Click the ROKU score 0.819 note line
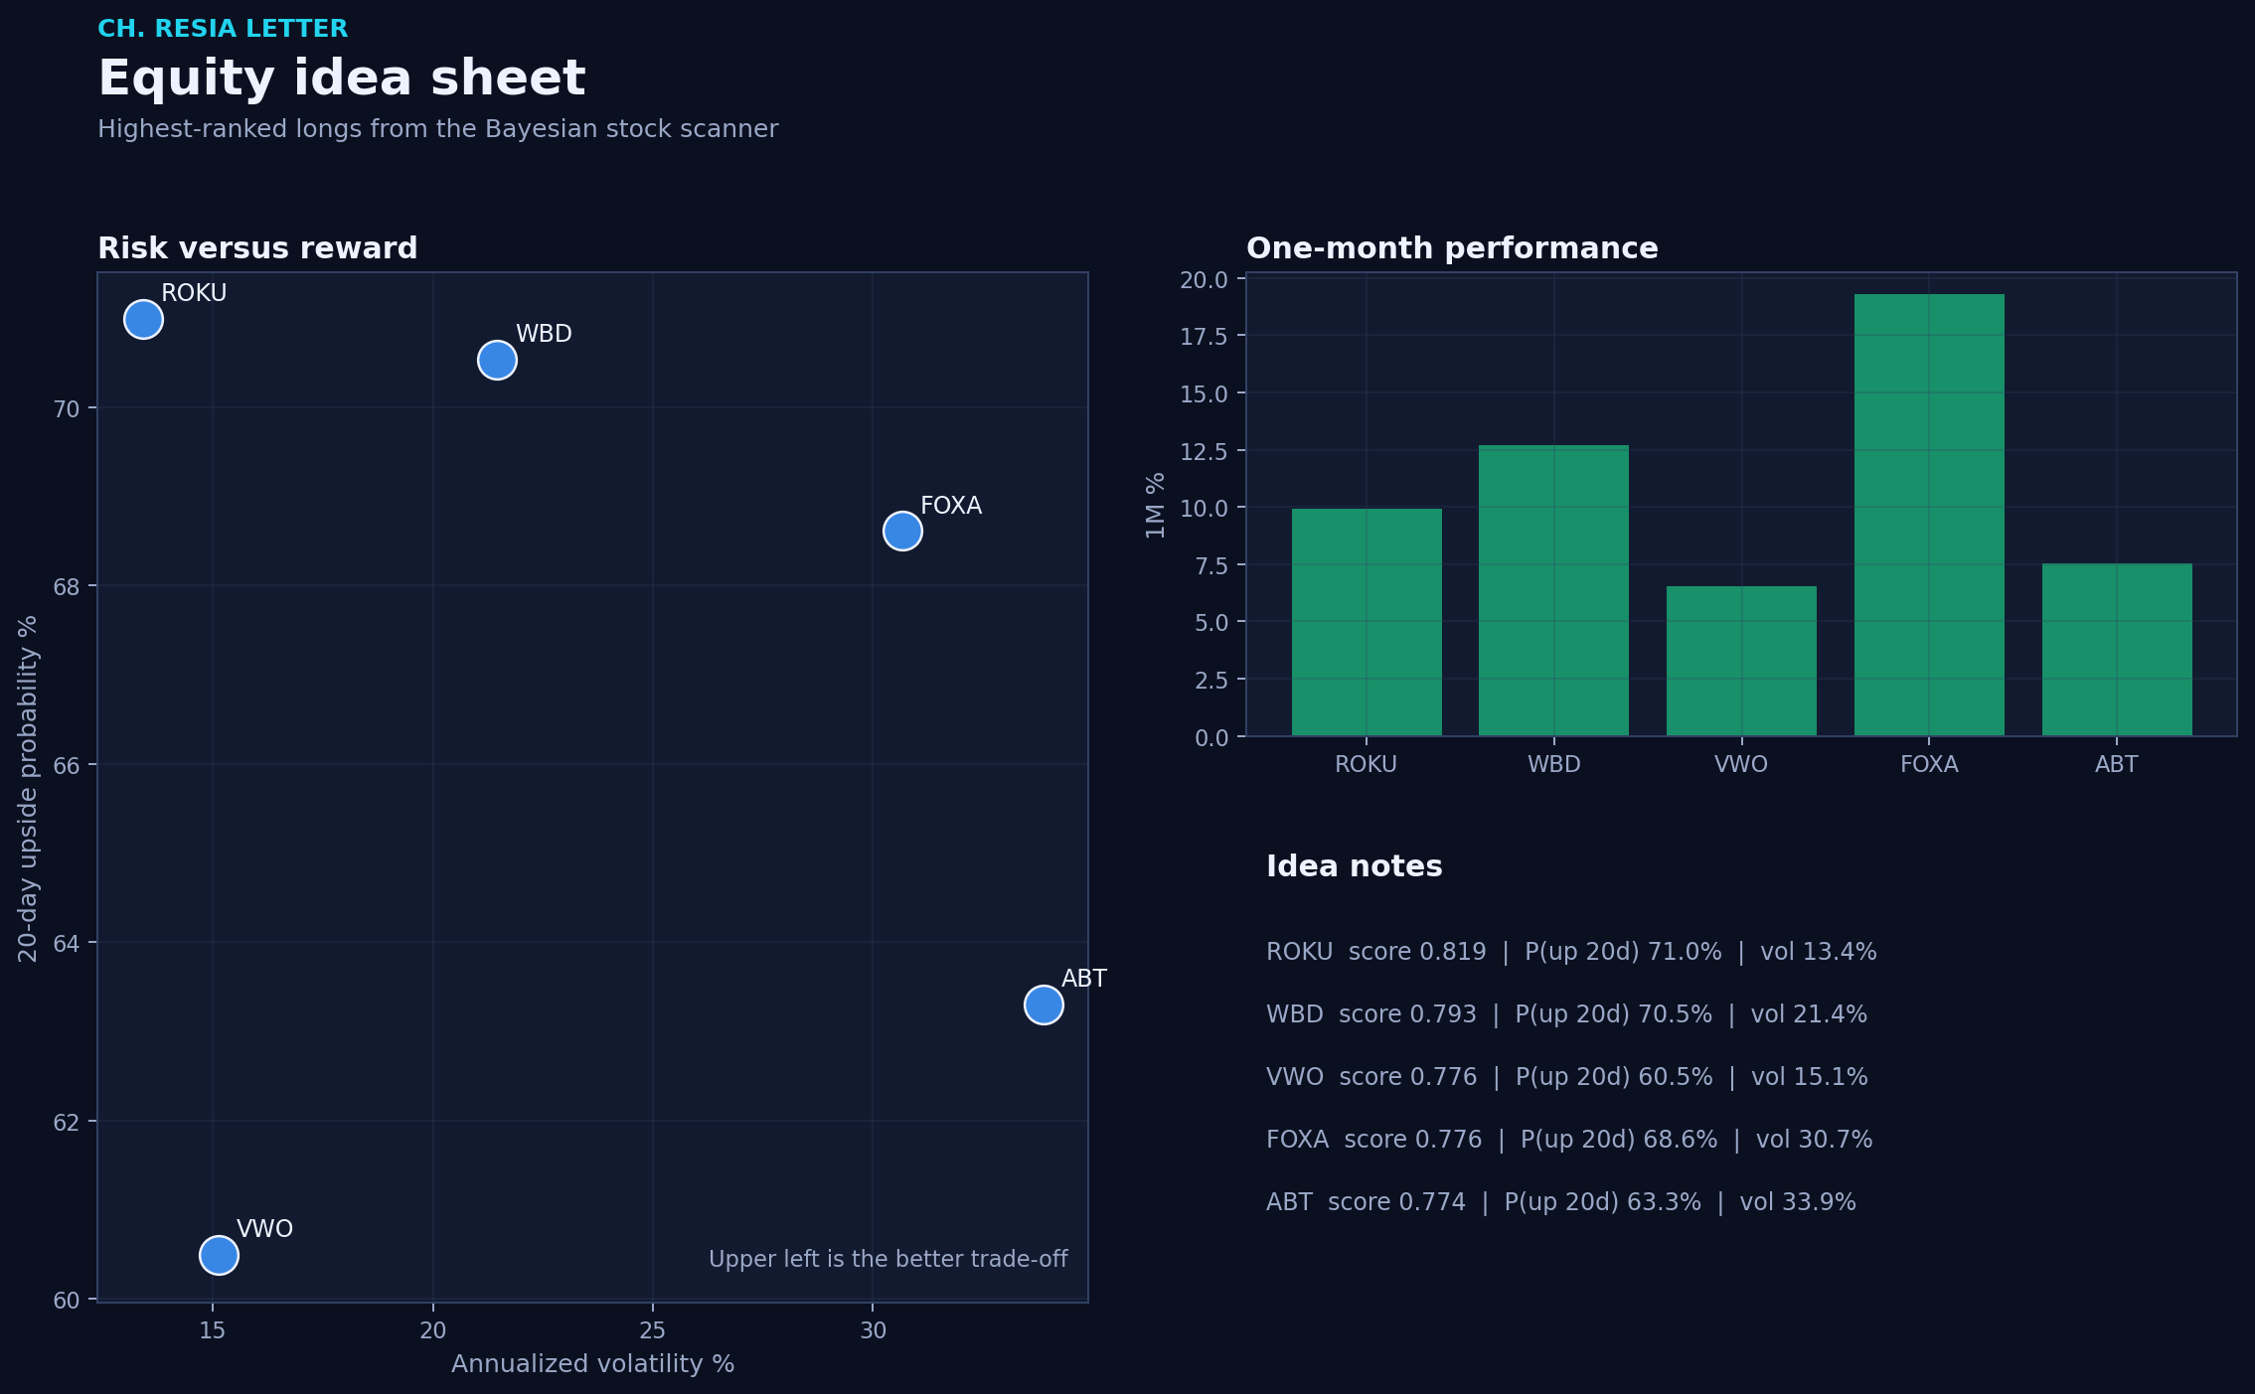 click(1571, 952)
